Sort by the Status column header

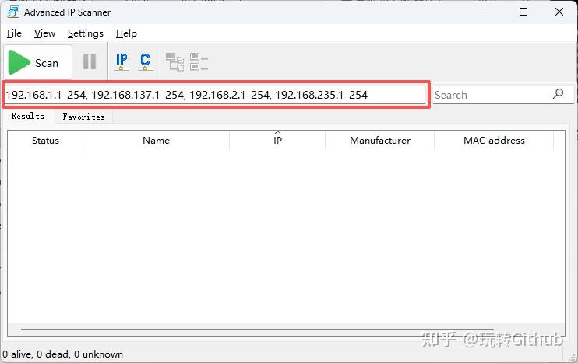point(45,141)
